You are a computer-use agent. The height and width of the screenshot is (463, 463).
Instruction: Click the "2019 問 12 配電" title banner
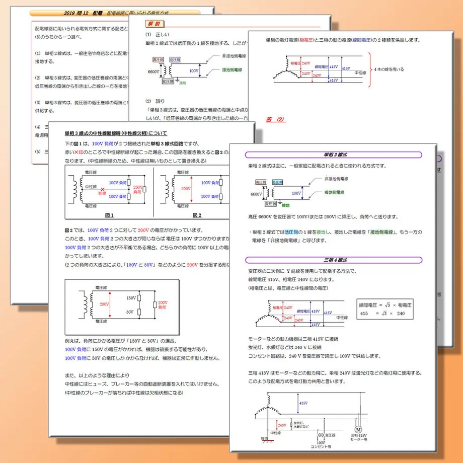(x=115, y=13)
